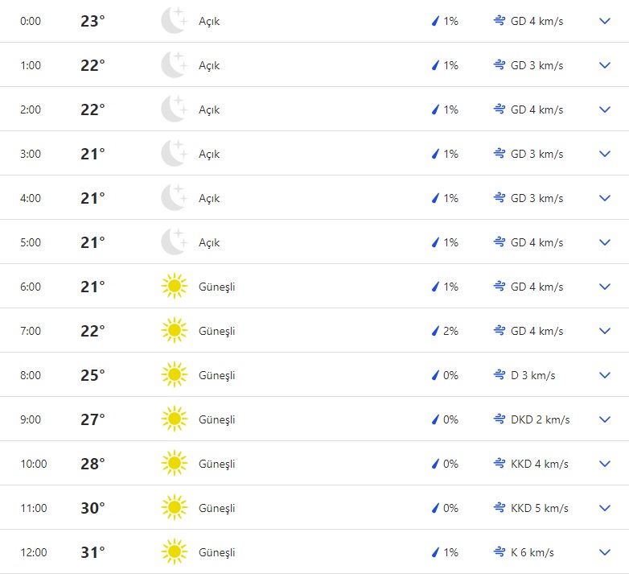Click the moon icon at 5:00
The image size is (629, 574).
click(174, 242)
